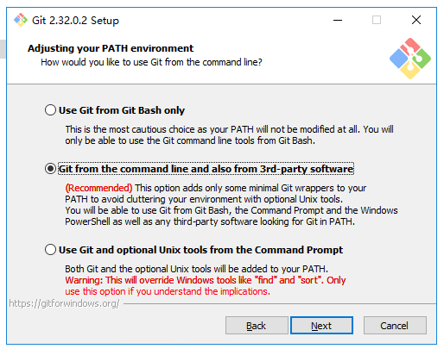Proceed with the Next button
The height and width of the screenshot is (349, 444).
[321, 326]
